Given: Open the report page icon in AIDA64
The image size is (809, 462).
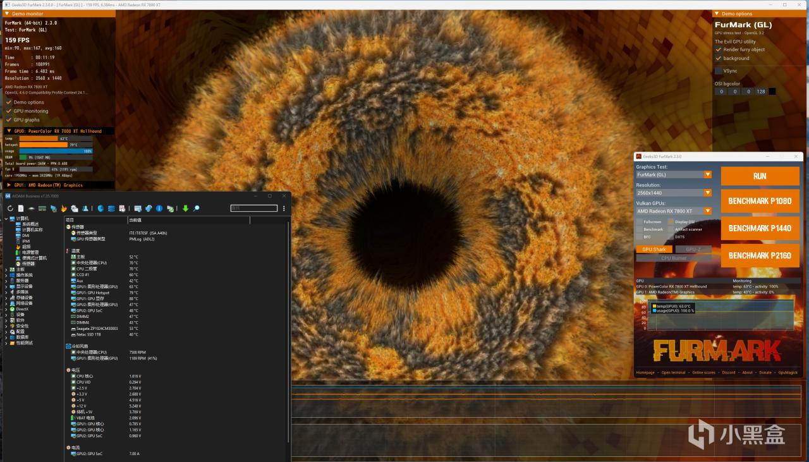Looking at the screenshot, I should point(21,209).
